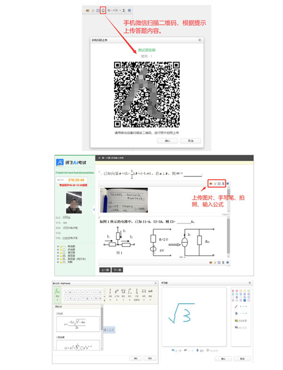The width and height of the screenshot is (283, 370).
Task: Click 删除背景 in the handwriting panel
Action: (241, 327)
